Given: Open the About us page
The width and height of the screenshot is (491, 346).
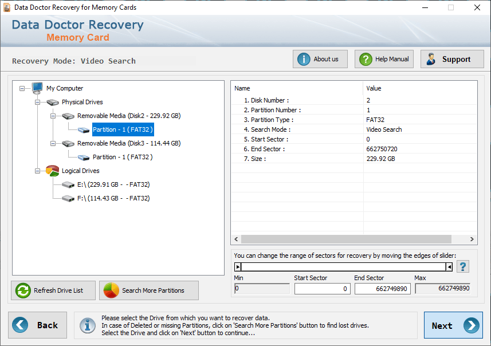Looking at the screenshot, I should coord(320,59).
